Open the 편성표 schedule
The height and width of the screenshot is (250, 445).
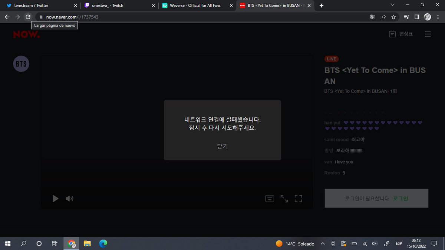point(401,34)
